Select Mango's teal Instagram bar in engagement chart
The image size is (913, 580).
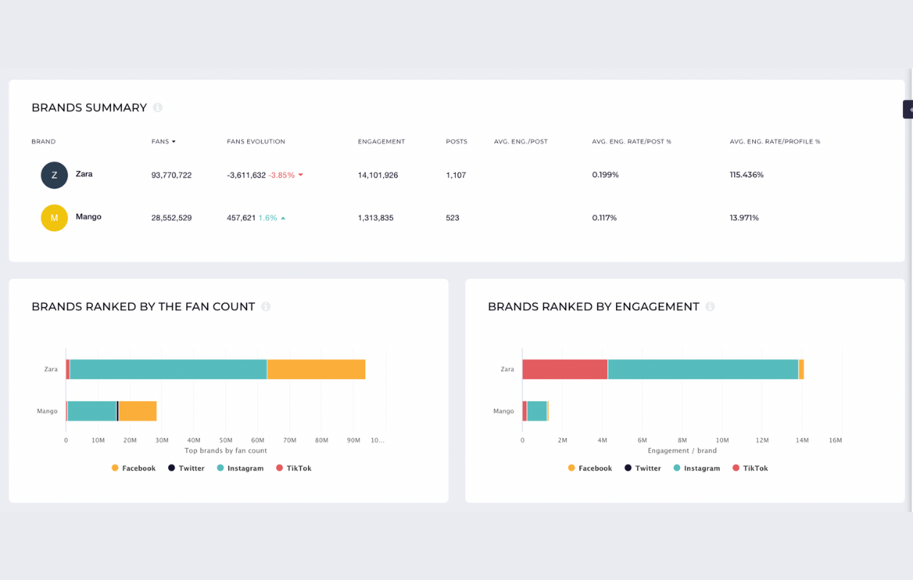[x=537, y=411]
